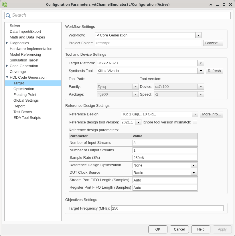Open the Synthesis Tool dropdown

[201, 71]
